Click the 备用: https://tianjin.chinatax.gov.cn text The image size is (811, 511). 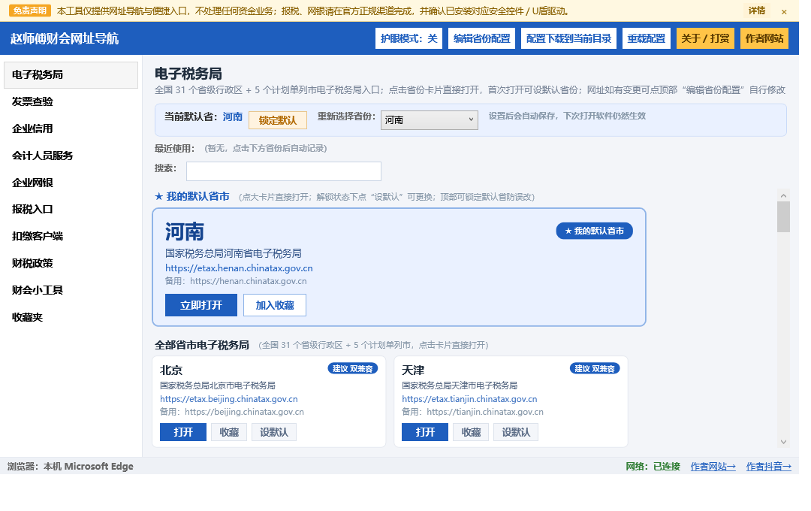click(473, 412)
